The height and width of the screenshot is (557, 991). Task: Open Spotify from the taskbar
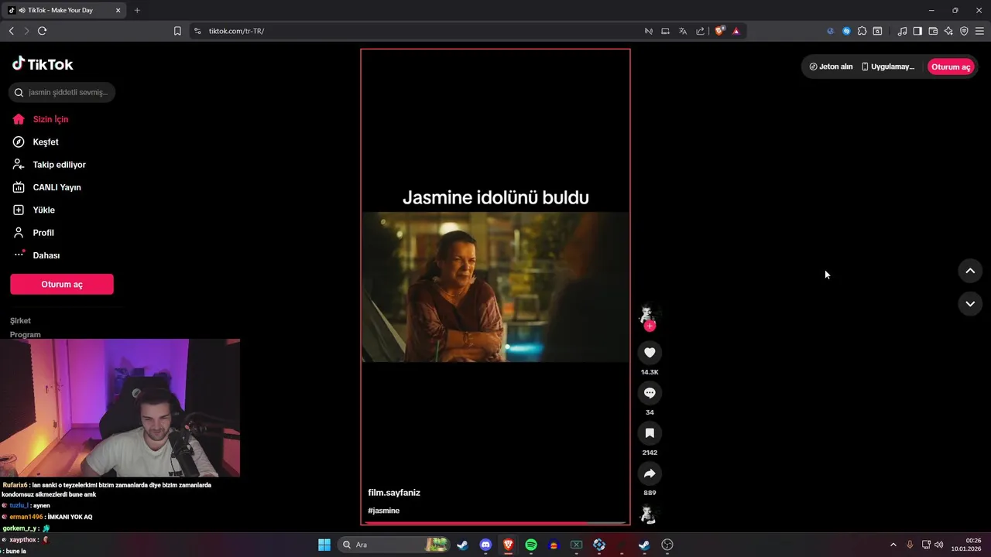[x=531, y=545]
